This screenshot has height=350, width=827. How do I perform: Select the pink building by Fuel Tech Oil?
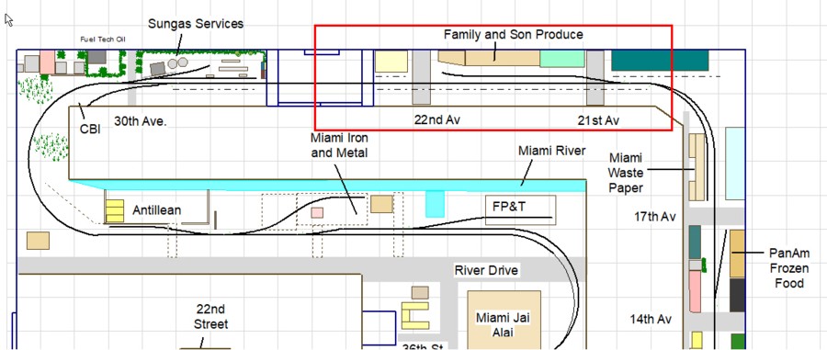(x=48, y=62)
